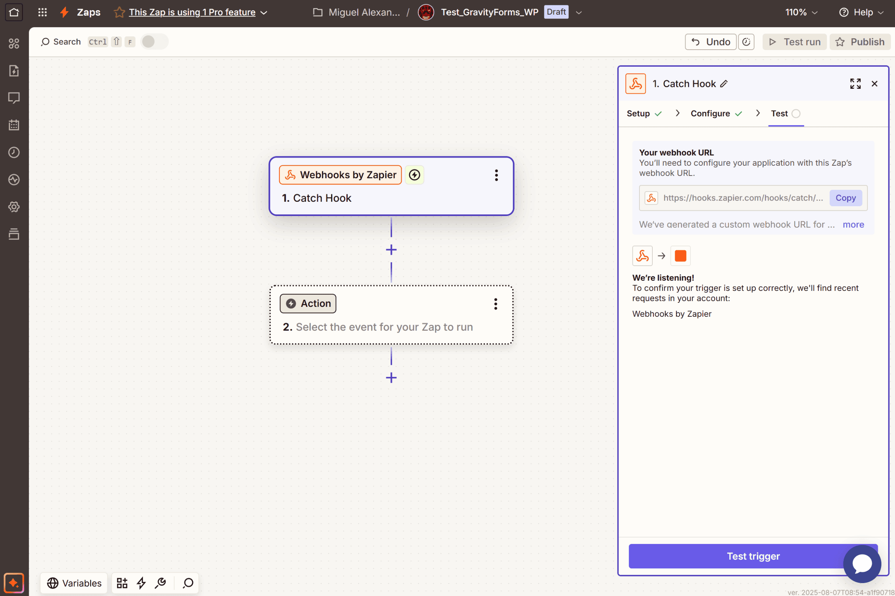The image size is (895, 596).
Task: Expand the Pro feature notice dropdown
Action: pos(264,13)
